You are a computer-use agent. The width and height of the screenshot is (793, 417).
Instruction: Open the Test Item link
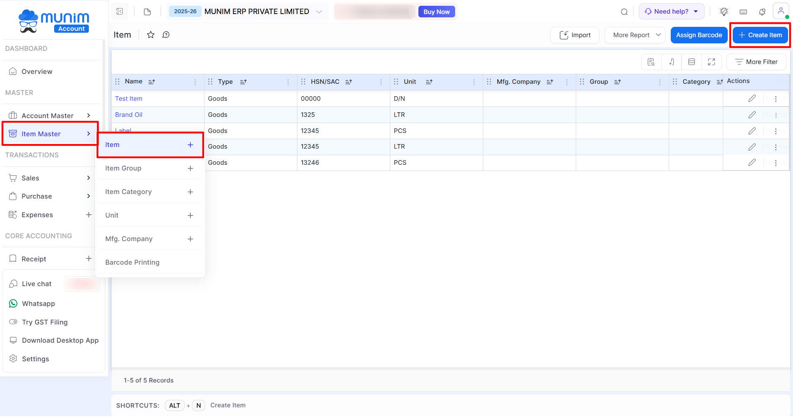(x=128, y=99)
